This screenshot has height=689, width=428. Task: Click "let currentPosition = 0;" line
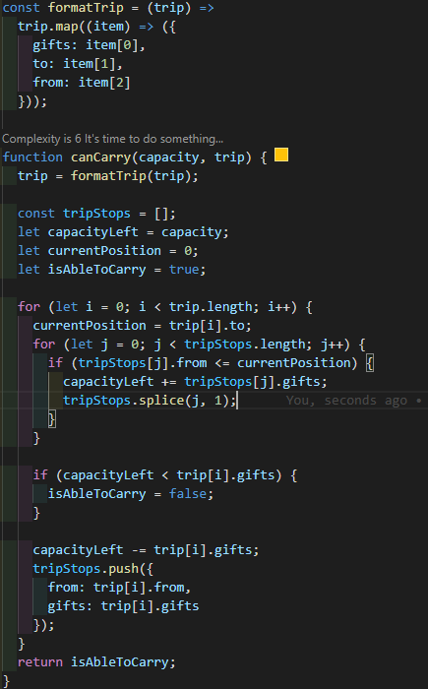108,250
